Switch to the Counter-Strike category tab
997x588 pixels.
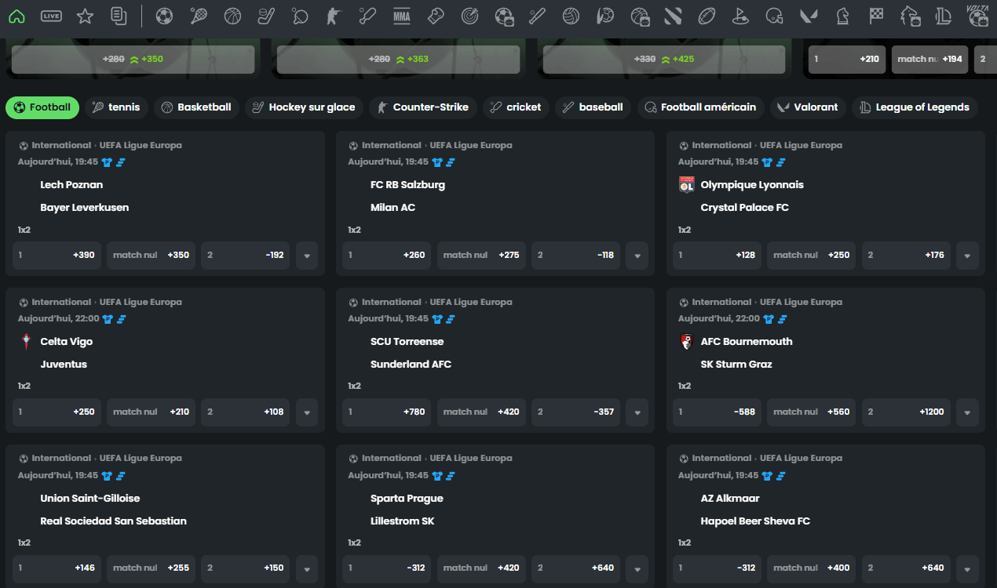pos(422,107)
